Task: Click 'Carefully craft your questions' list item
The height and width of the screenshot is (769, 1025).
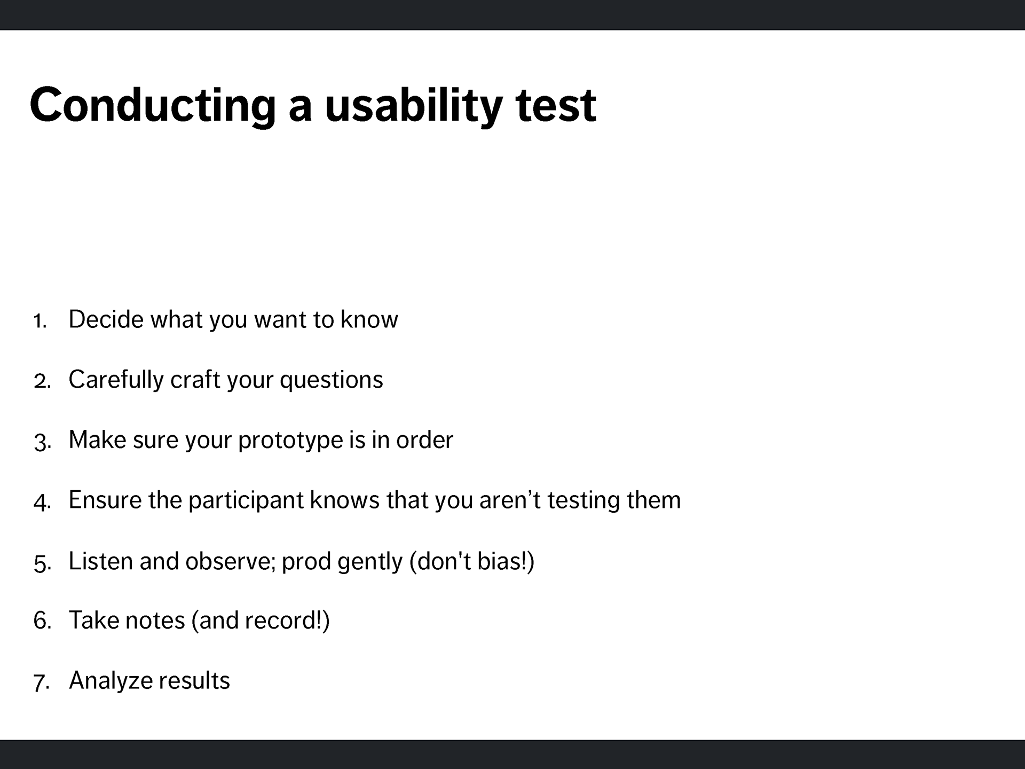Action: [x=226, y=380]
